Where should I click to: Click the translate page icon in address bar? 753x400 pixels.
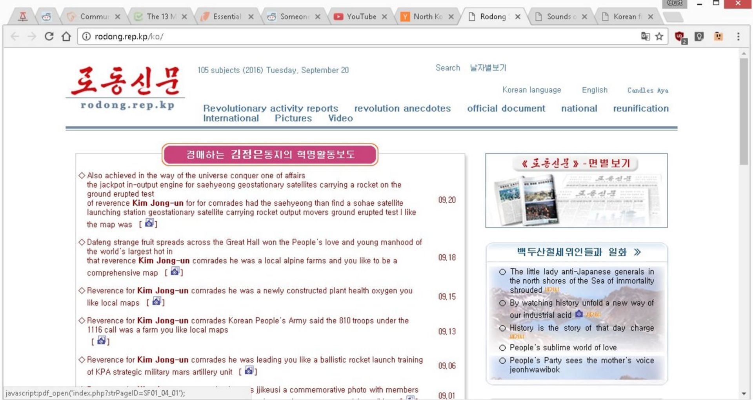645,36
